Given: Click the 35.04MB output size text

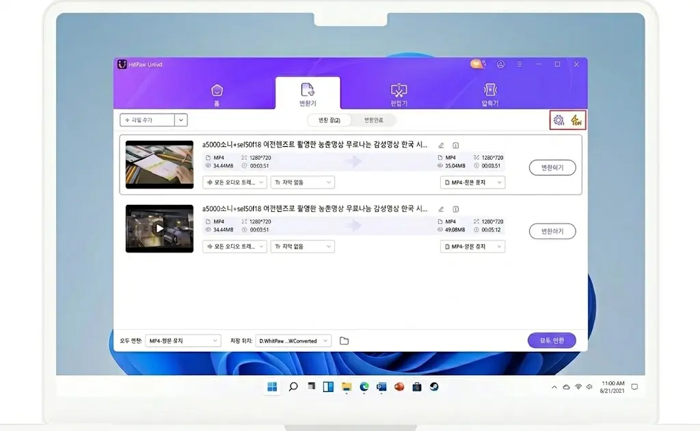Looking at the screenshot, I should point(455,166).
